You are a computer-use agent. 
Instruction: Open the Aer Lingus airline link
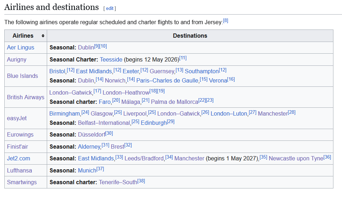21,47
